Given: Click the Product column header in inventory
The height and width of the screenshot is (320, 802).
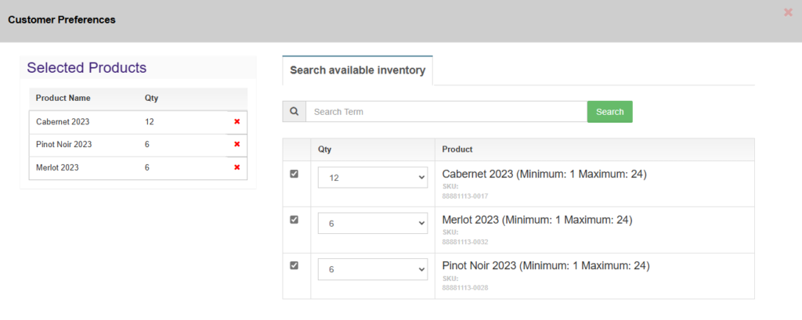Looking at the screenshot, I should [x=457, y=149].
